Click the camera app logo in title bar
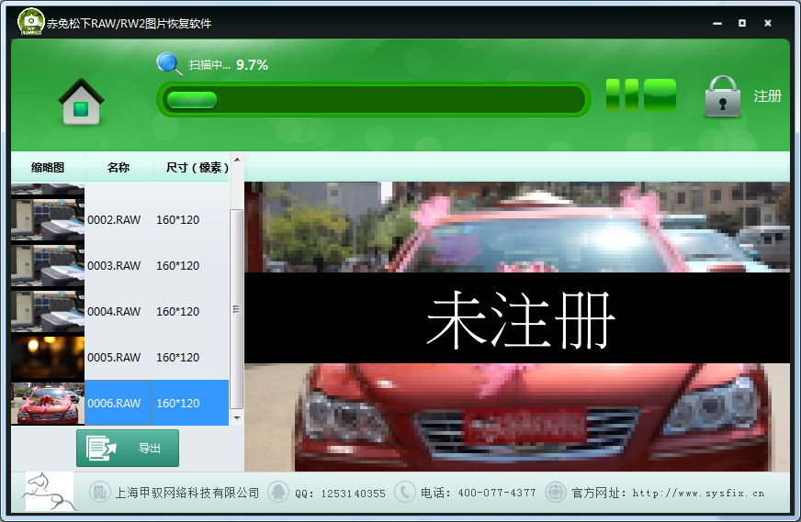This screenshot has width=801, height=522. 30,21
